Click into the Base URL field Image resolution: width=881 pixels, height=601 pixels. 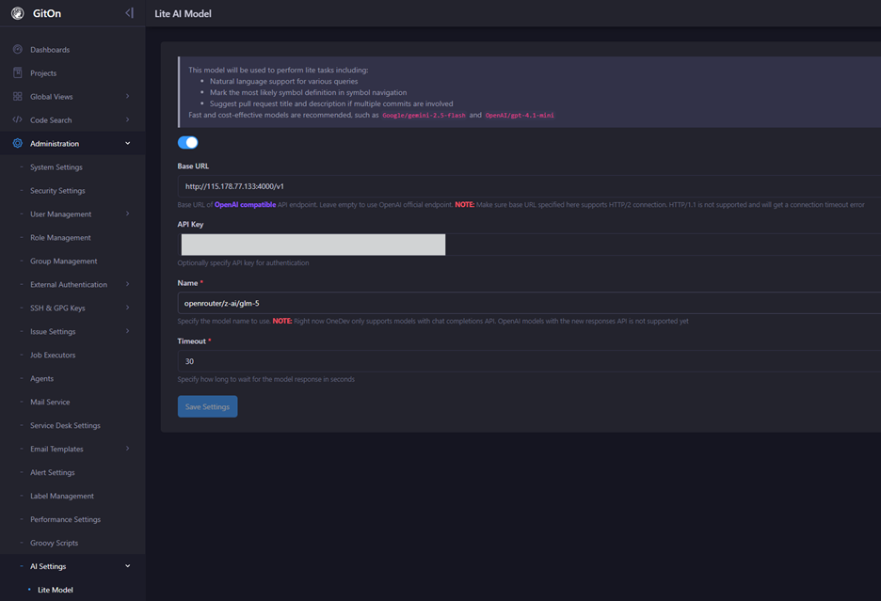click(x=527, y=186)
